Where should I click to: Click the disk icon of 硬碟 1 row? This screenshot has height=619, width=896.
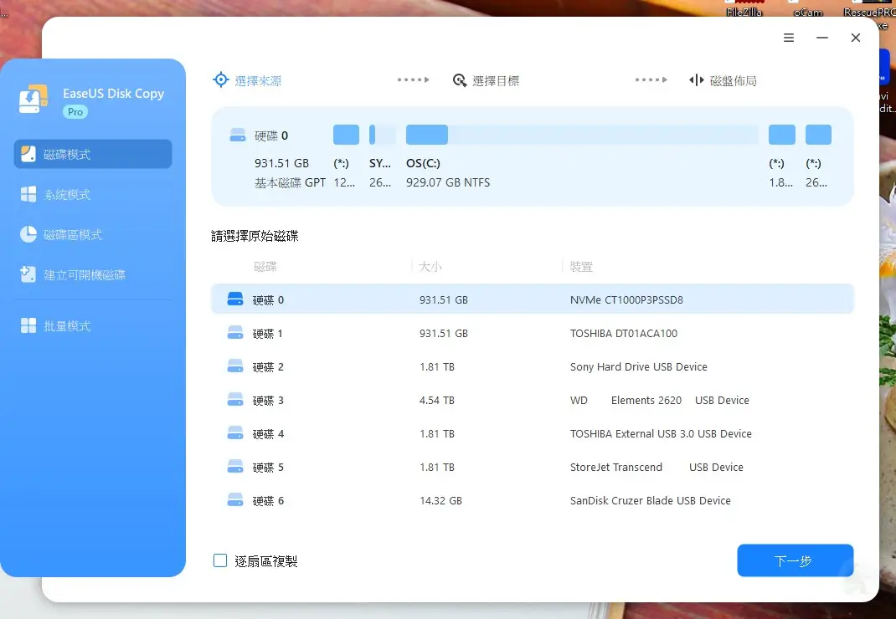(235, 332)
